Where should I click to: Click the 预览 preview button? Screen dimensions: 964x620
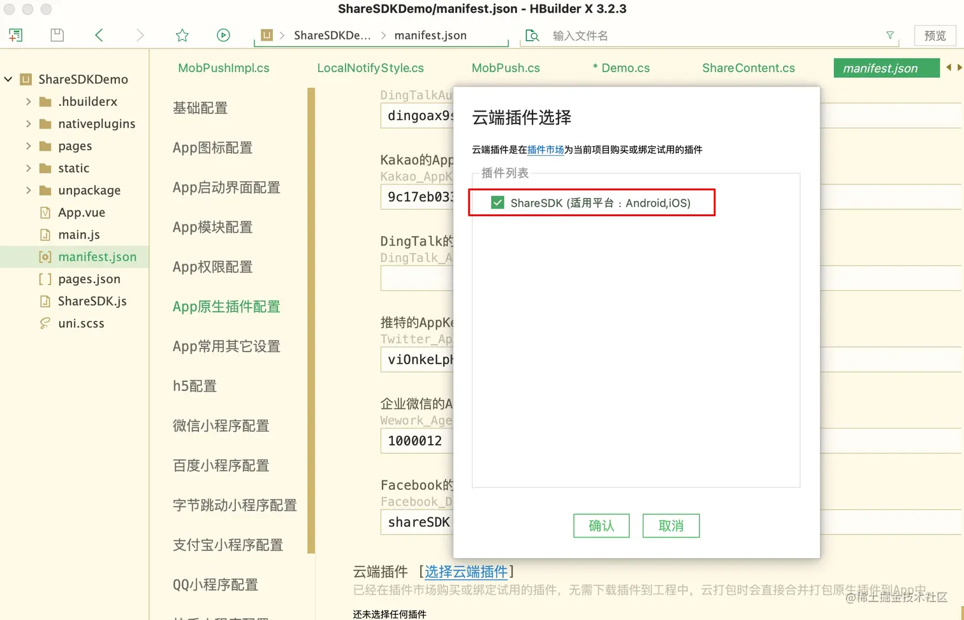coord(935,36)
